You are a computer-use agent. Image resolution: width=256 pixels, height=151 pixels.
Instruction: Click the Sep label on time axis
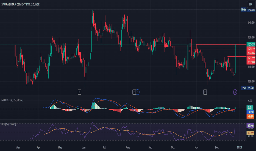[150, 147]
